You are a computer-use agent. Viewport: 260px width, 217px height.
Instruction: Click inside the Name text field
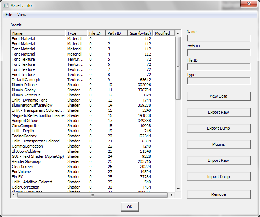coord(218,38)
